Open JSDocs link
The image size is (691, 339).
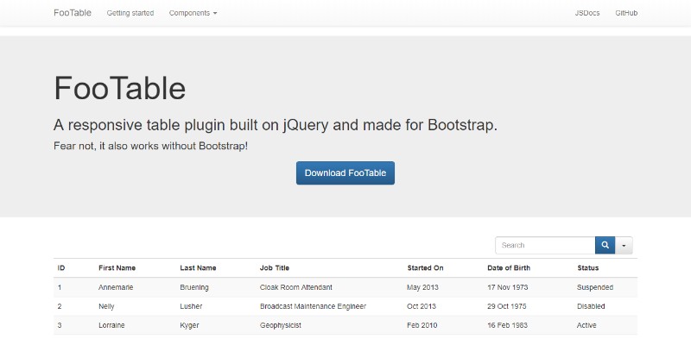coord(587,13)
